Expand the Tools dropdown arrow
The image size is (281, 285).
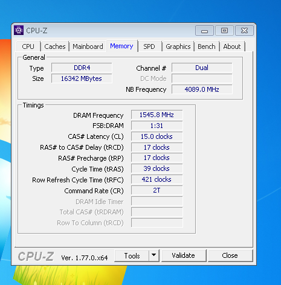pos(154,256)
